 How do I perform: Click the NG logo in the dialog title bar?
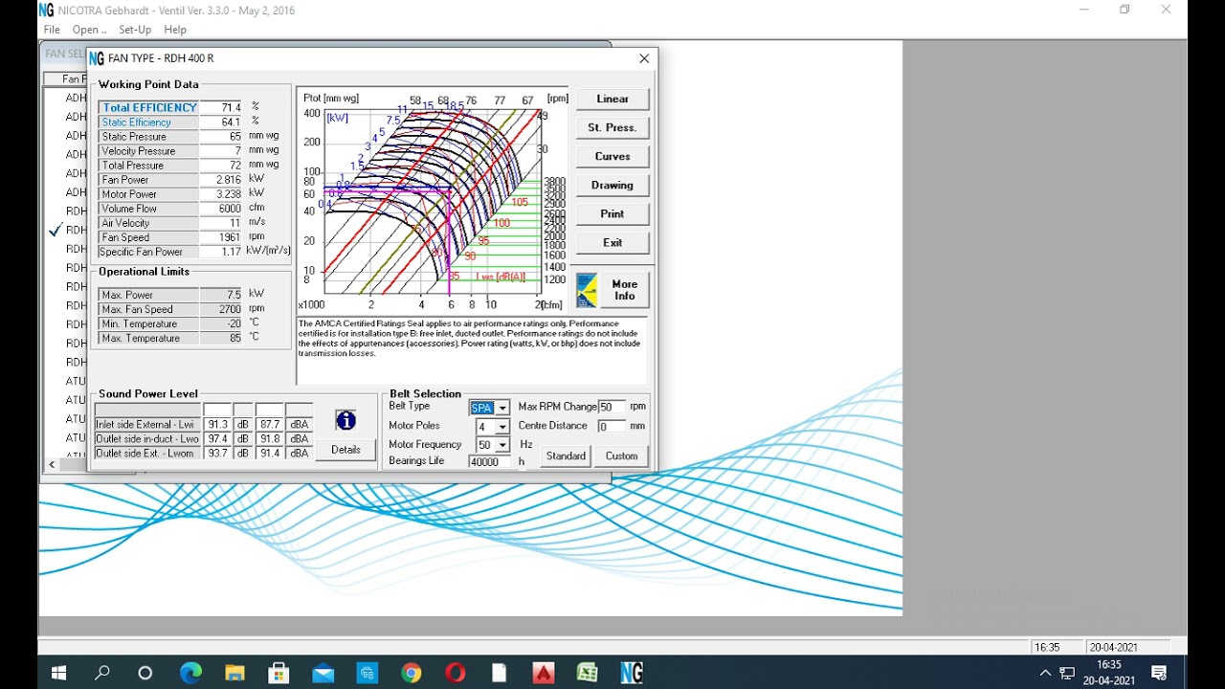(x=97, y=58)
